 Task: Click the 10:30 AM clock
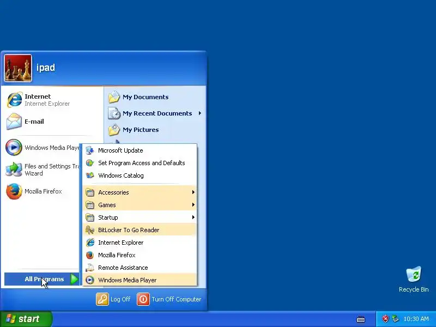tap(416, 319)
